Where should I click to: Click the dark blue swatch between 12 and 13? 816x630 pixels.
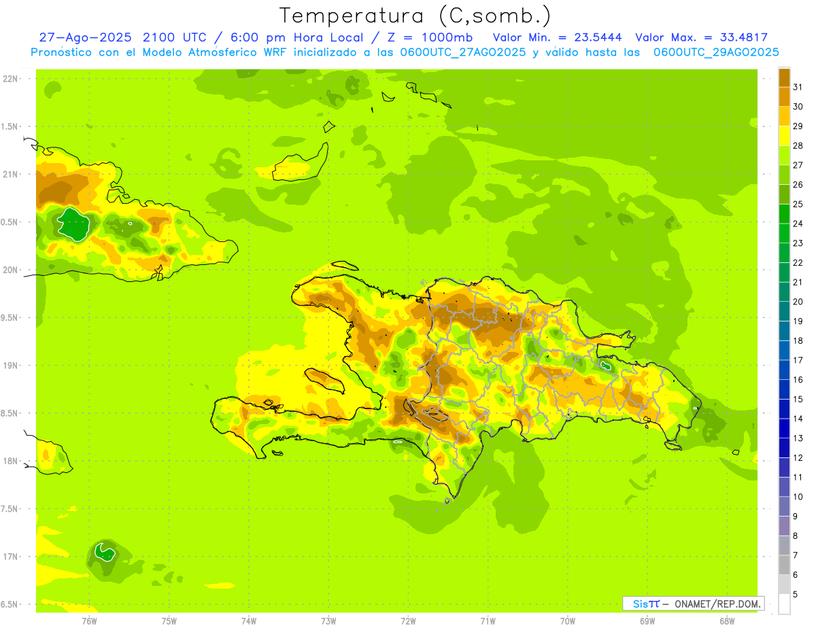tap(784, 447)
